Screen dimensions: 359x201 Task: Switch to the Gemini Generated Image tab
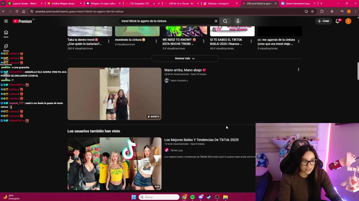coord(298,4)
